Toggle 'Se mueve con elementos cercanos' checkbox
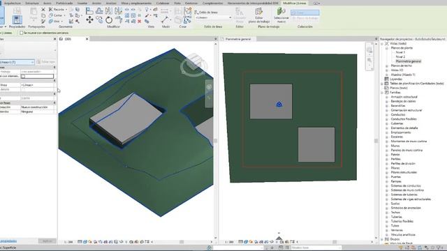 click(21, 33)
